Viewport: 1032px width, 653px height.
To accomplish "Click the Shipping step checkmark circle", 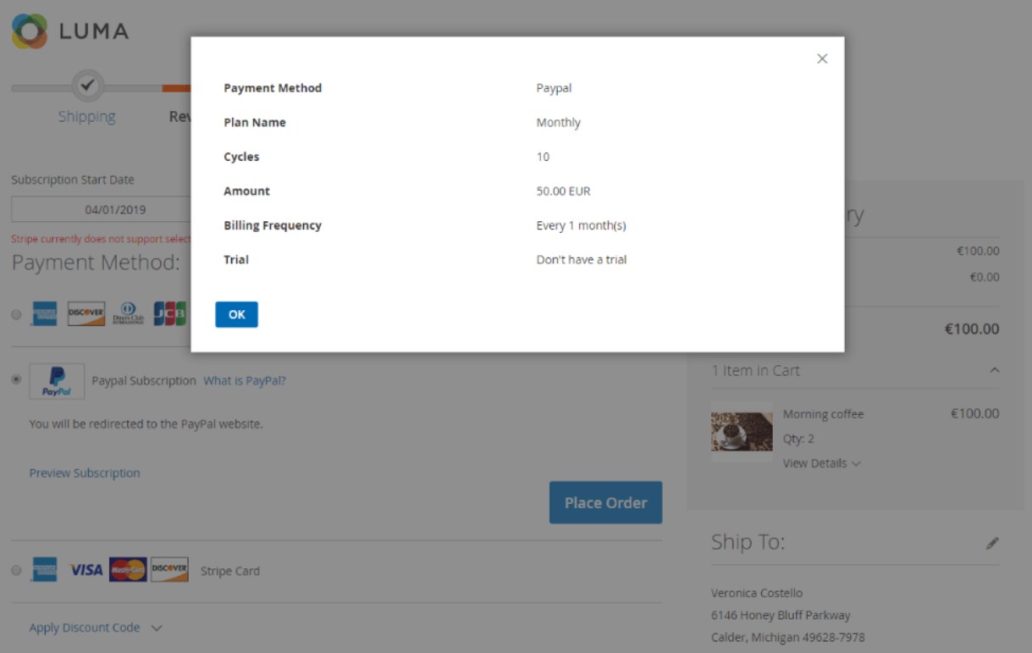I will [86, 85].
